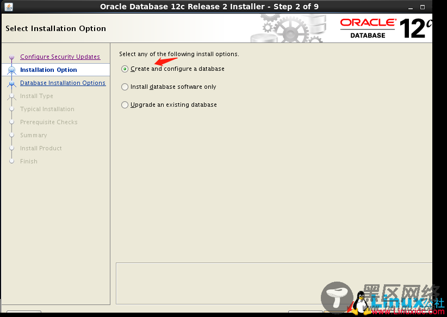Click the Install Product step label
Image resolution: width=447 pixels, height=317 pixels.
pos(41,148)
